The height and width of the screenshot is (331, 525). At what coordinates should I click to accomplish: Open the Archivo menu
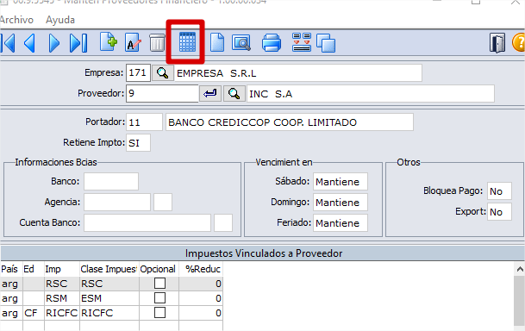tap(16, 20)
